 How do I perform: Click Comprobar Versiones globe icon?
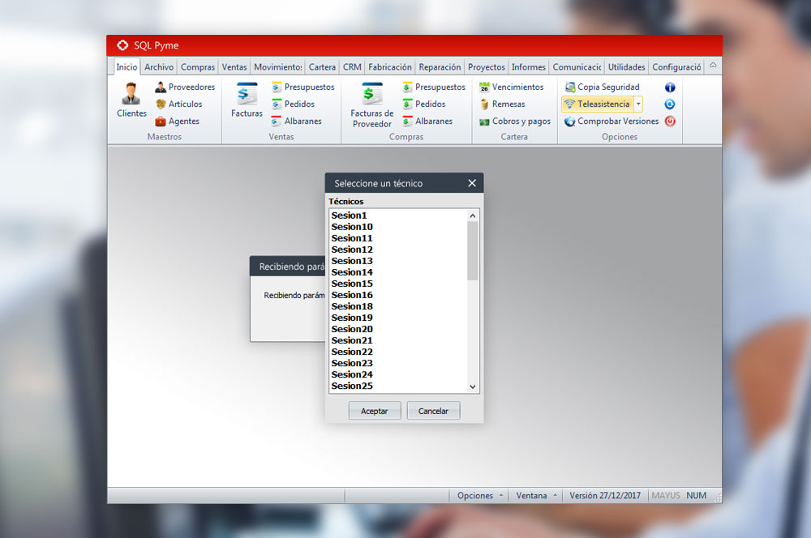(570, 122)
